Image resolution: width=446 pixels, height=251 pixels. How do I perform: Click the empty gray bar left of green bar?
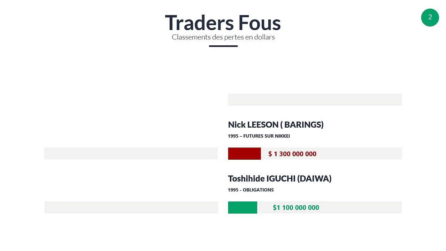(x=131, y=207)
